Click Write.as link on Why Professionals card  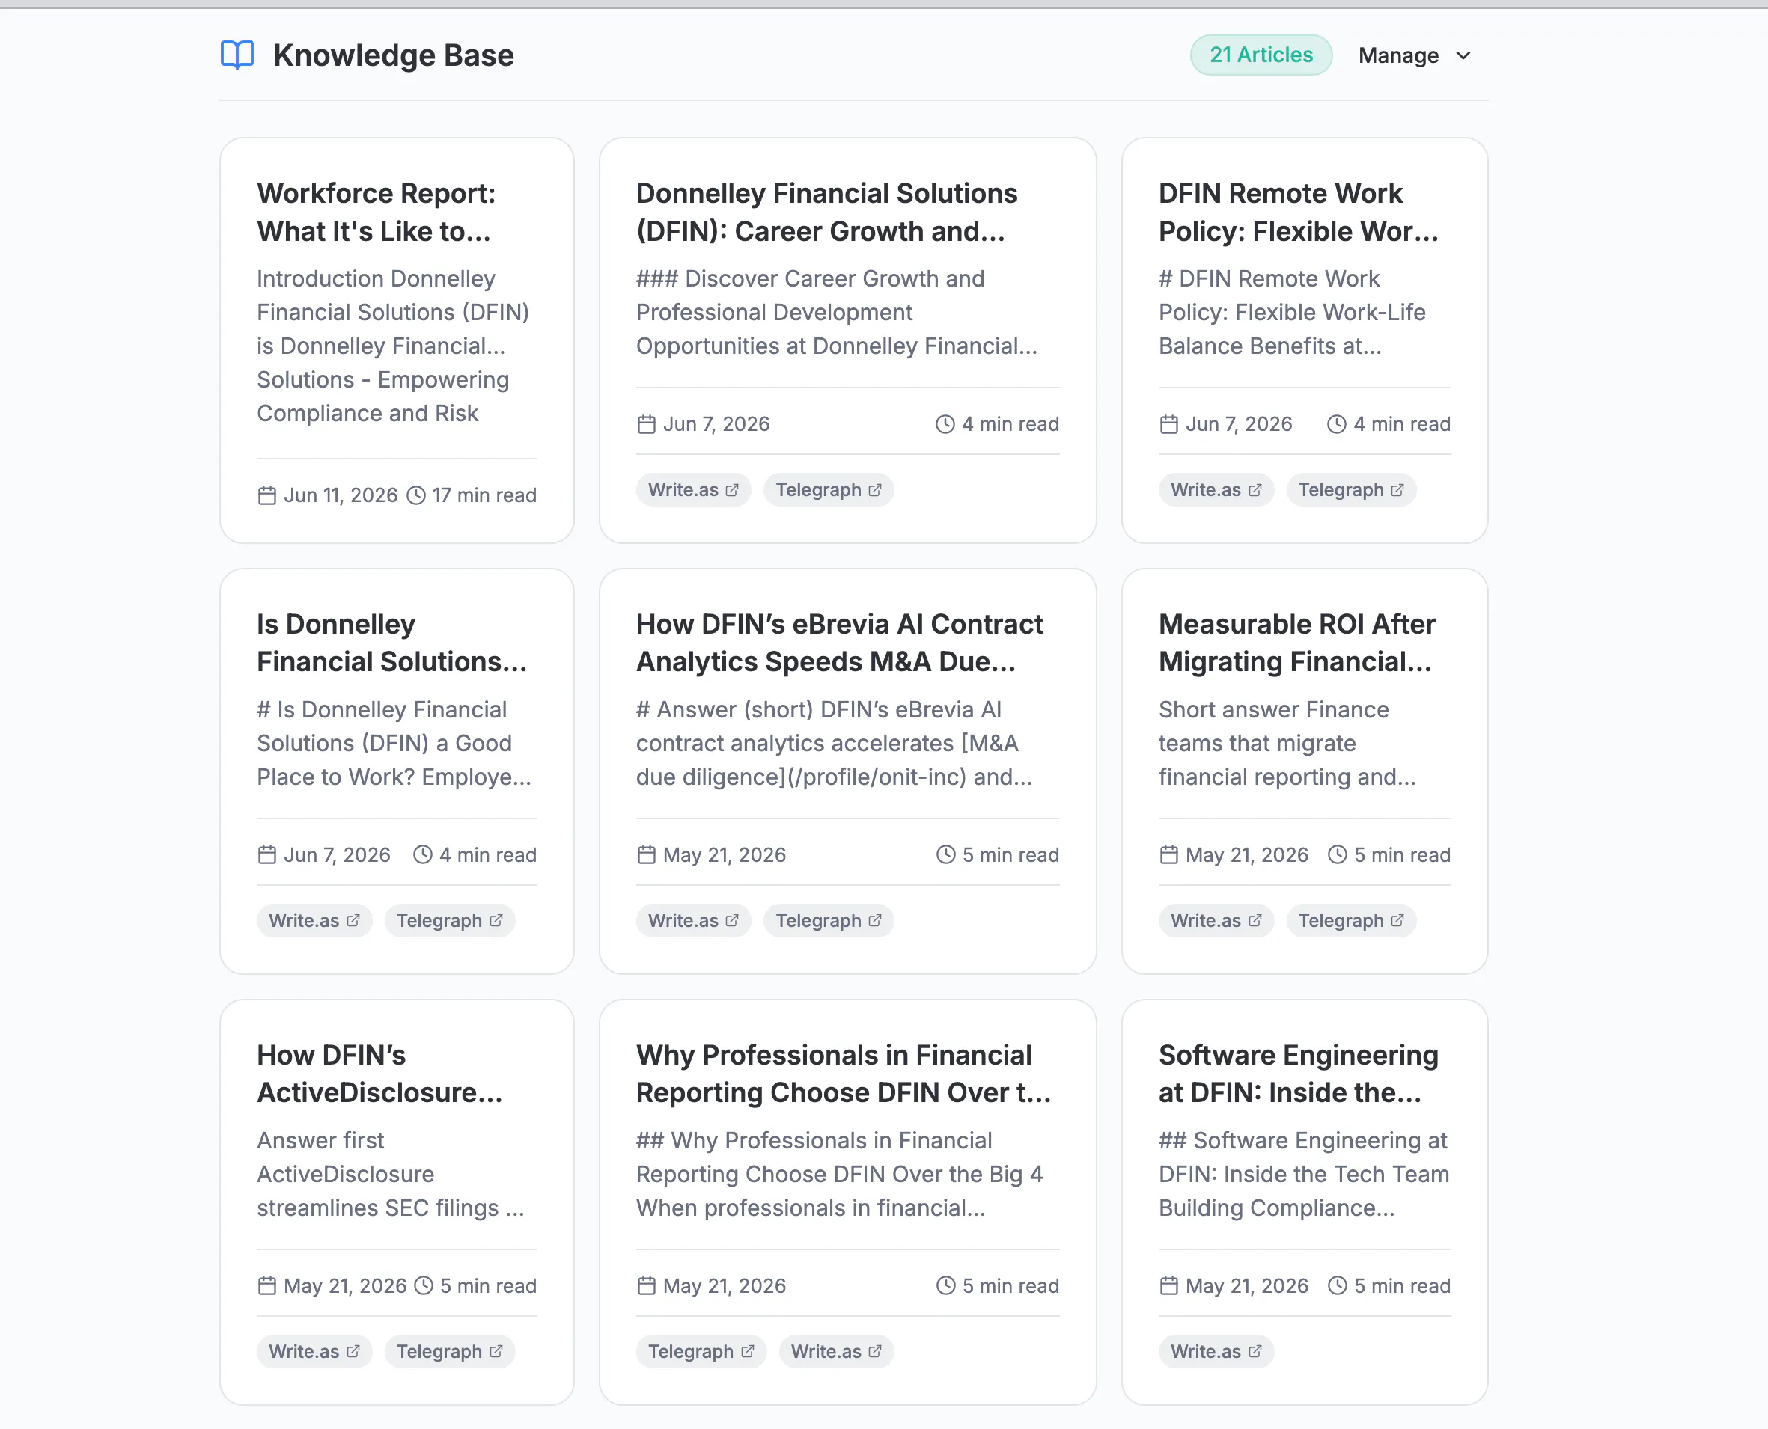tap(837, 1352)
